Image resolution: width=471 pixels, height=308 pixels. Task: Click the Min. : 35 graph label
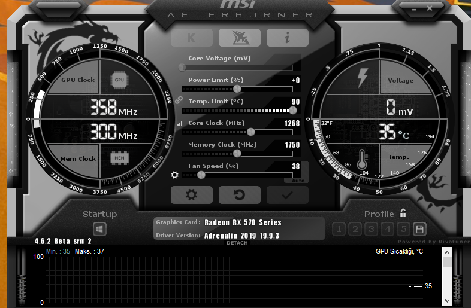pyautogui.click(x=58, y=251)
